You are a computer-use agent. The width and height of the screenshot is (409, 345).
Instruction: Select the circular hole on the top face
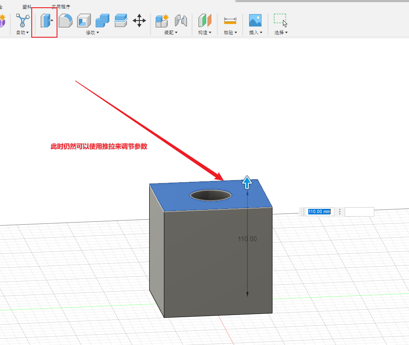pos(211,195)
